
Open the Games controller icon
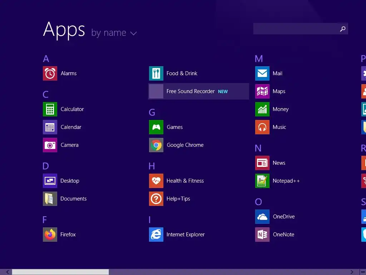coord(156,127)
